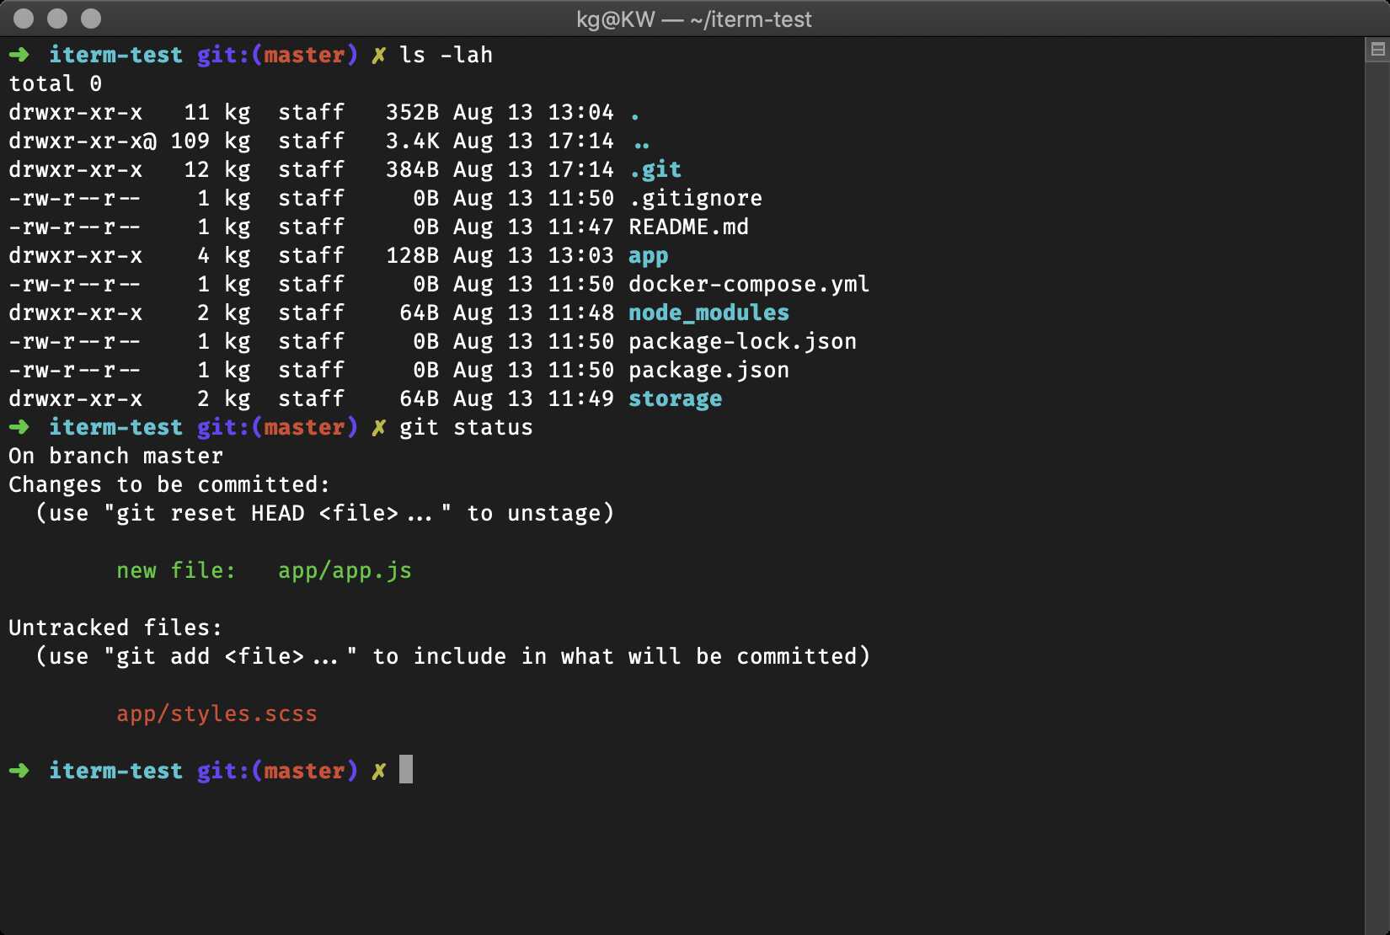
Task: Select the node_modules directory in the listing
Action: (x=708, y=313)
